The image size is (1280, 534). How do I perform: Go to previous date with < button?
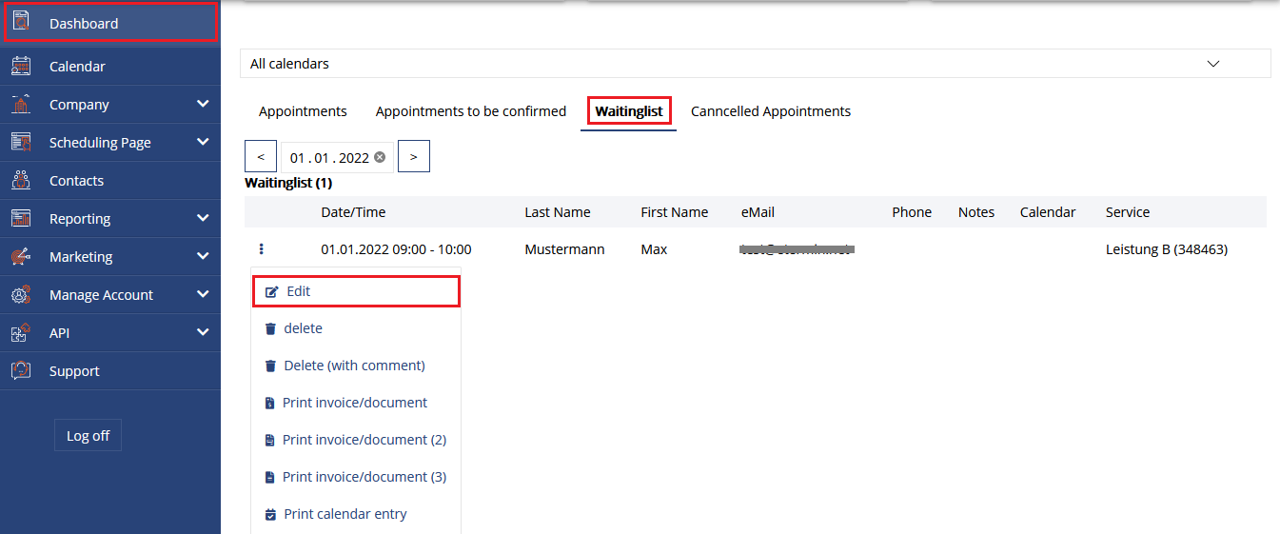[x=261, y=156]
